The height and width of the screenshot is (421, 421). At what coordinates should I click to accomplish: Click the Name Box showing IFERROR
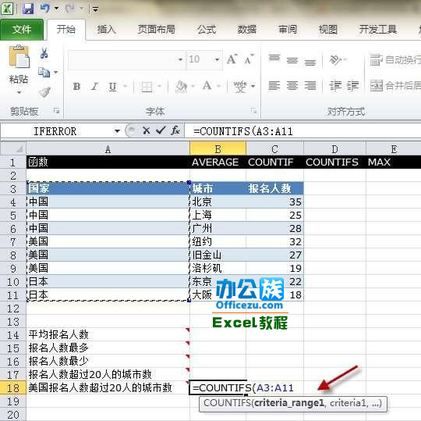click(55, 131)
